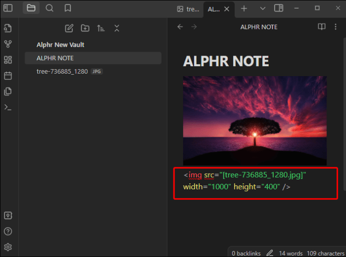Change file sort order
This screenshot has height=257, width=346.
click(x=101, y=28)
